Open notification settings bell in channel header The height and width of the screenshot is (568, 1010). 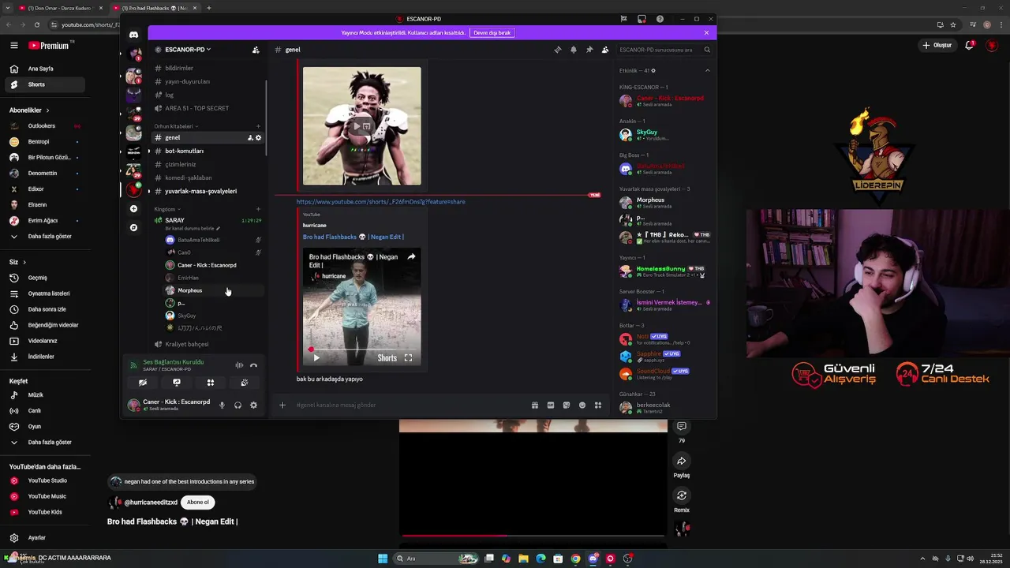tap(574, 50)
